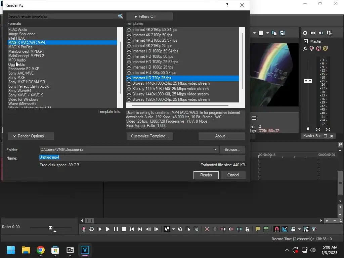Stop playback with the Stop button

124,229
